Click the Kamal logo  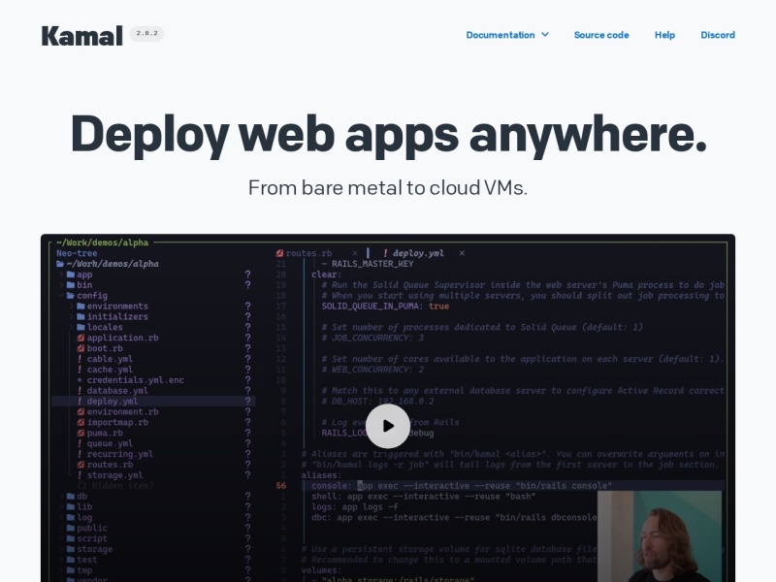[x=81, y=36]
